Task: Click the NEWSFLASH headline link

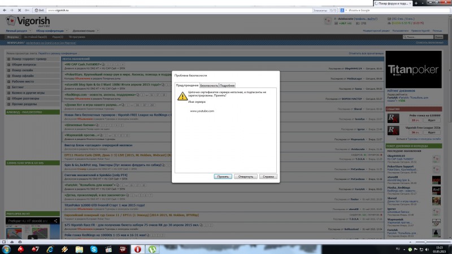Action: [x=51, y=43]
